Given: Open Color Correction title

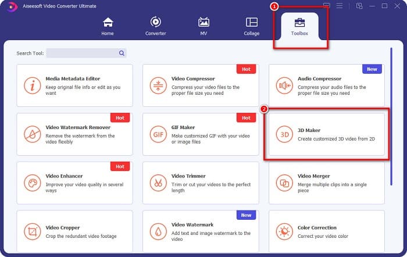Looking at the screenshot, I should [317, 228].
